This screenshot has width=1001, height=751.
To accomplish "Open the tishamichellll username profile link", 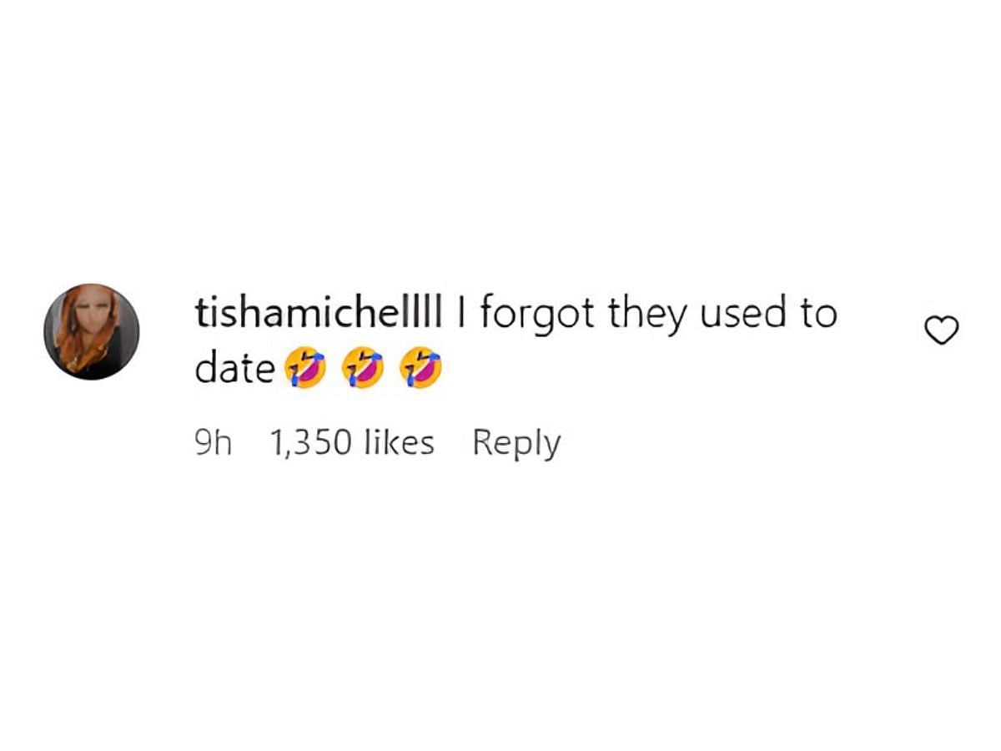I will pyautogui.click(x=318, y=313).
